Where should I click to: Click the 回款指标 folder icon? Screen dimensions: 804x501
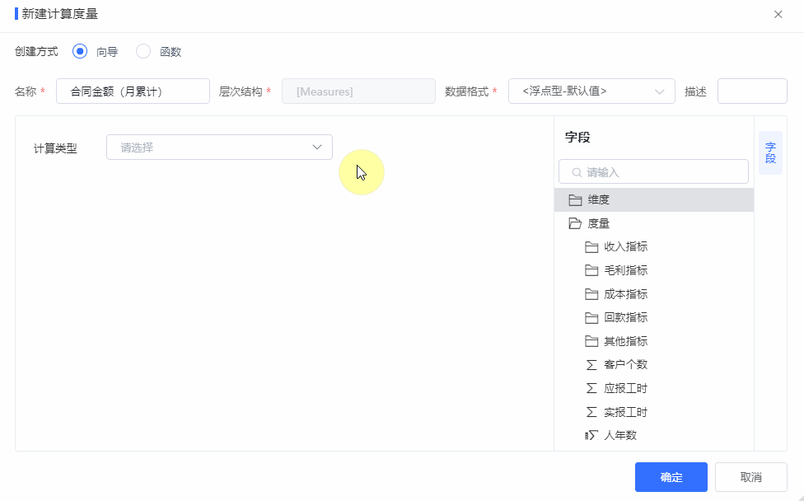click(x=590, y=317)
